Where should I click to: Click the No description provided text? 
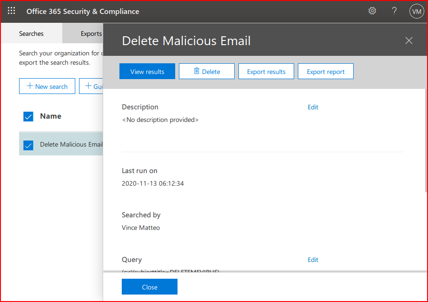click(160, 120)
